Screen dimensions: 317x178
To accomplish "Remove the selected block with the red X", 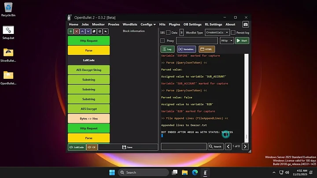I will click(x=77, y=31).
